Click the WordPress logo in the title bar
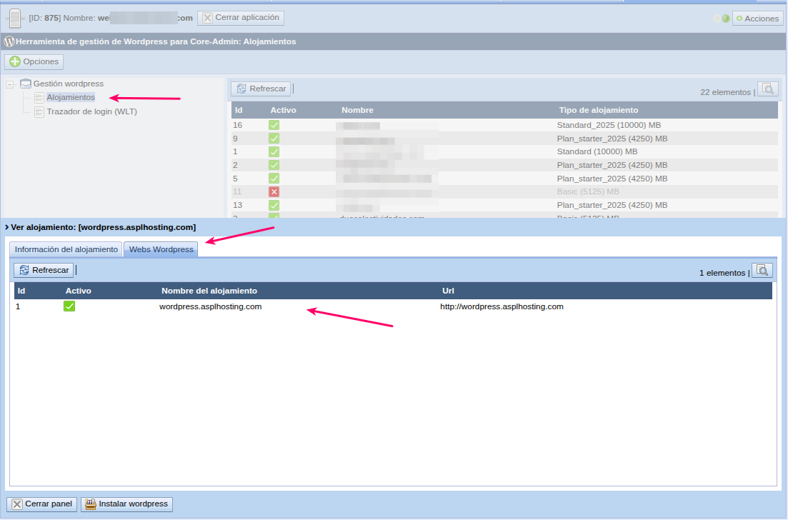 tap(9, 41)
